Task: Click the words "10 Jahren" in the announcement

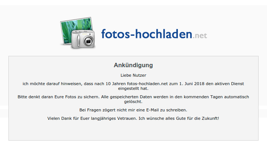Action: [116, 84]
